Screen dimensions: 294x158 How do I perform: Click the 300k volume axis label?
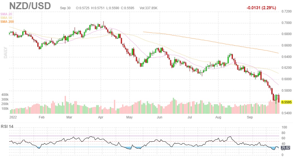5,99
